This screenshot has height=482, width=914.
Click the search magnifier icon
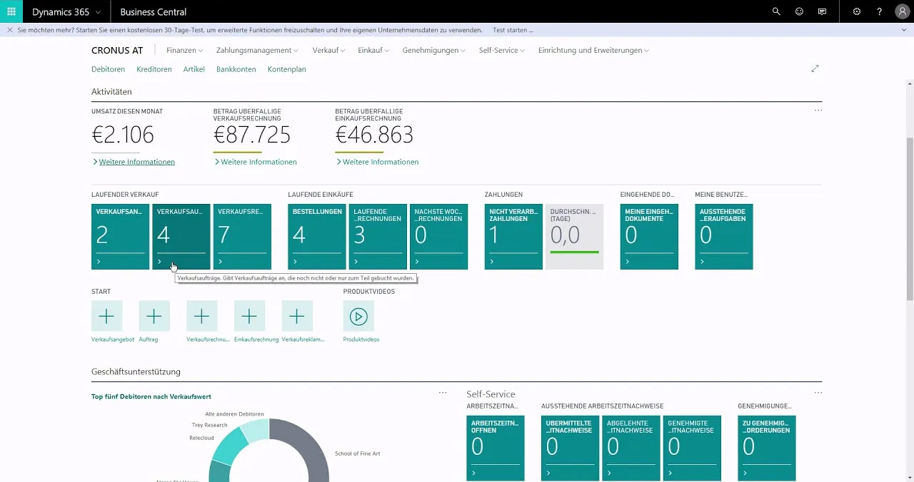777,11
